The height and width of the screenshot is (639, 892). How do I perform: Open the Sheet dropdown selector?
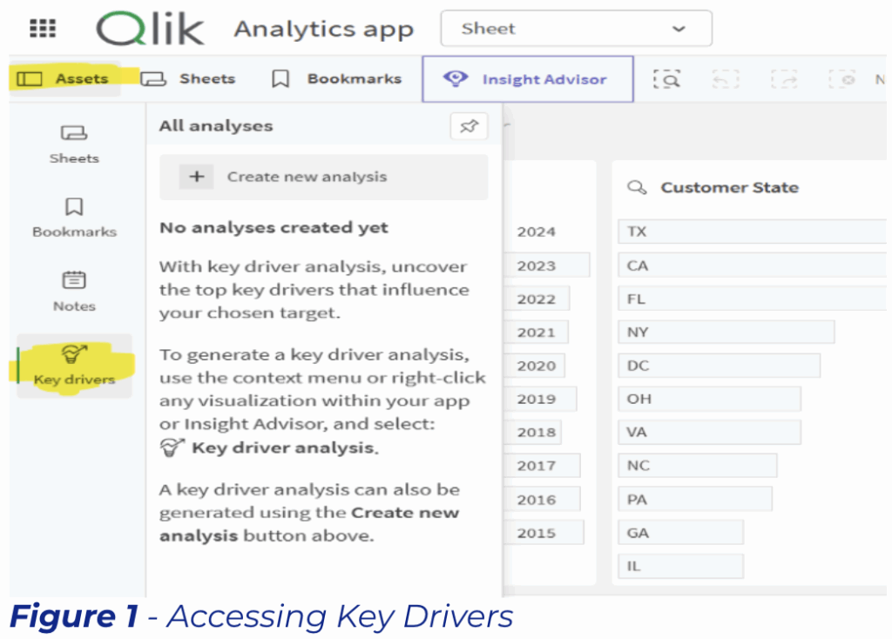[576, 29]
